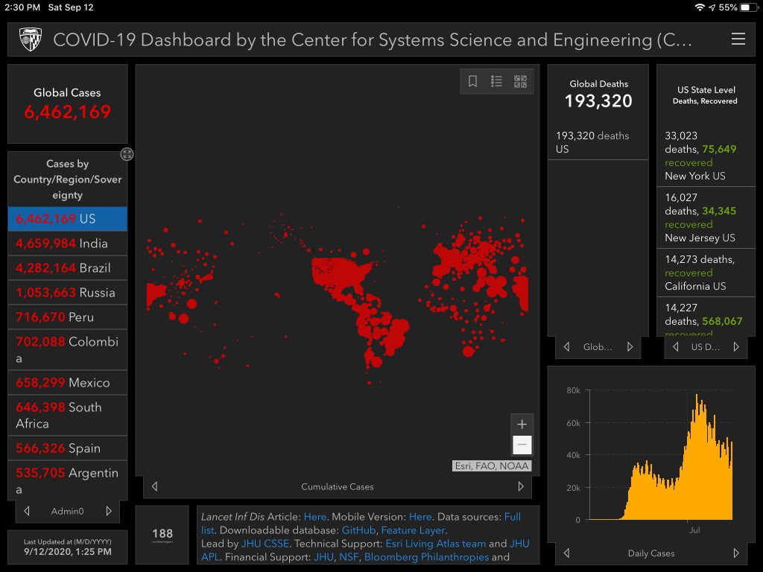Select India in country list
This screenshot has height=572, width=763.
pyautogui.click(x=67, y=244)
